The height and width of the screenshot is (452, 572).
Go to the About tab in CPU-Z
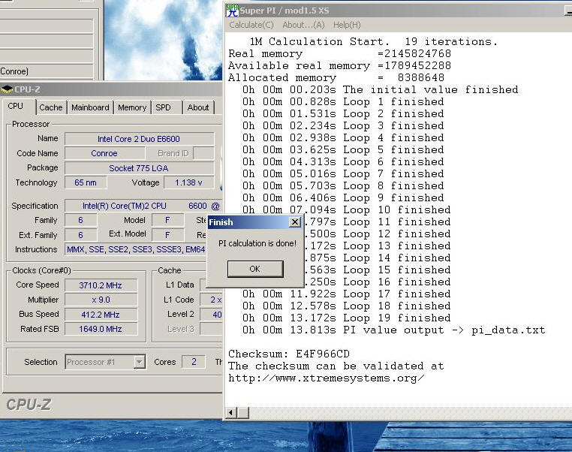pos(198,107)
